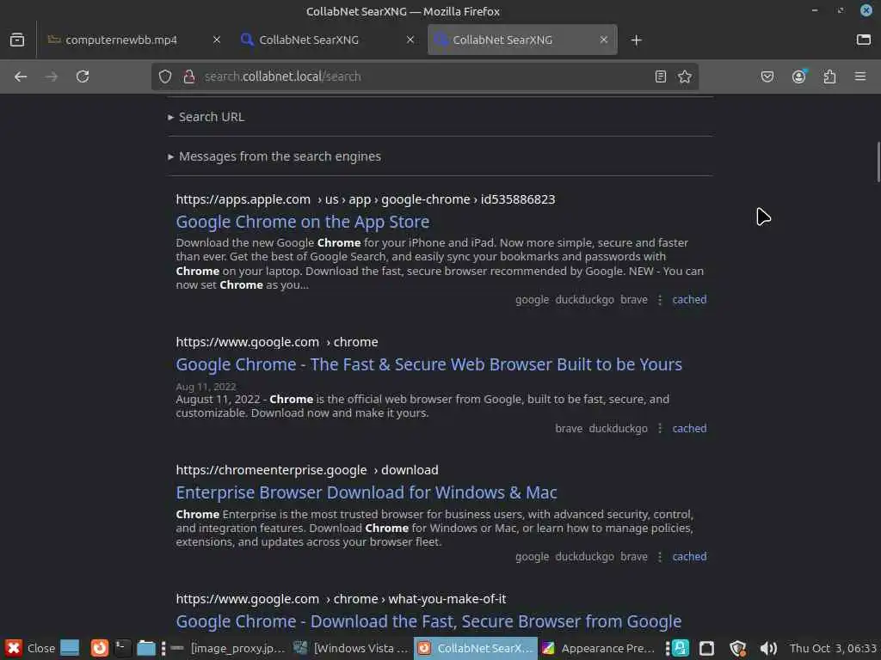
Task: Toggle reader view in address bar
Action: [661, 76]
